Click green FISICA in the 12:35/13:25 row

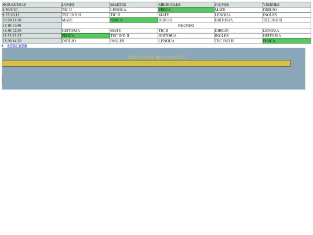[x=86, y=36]
